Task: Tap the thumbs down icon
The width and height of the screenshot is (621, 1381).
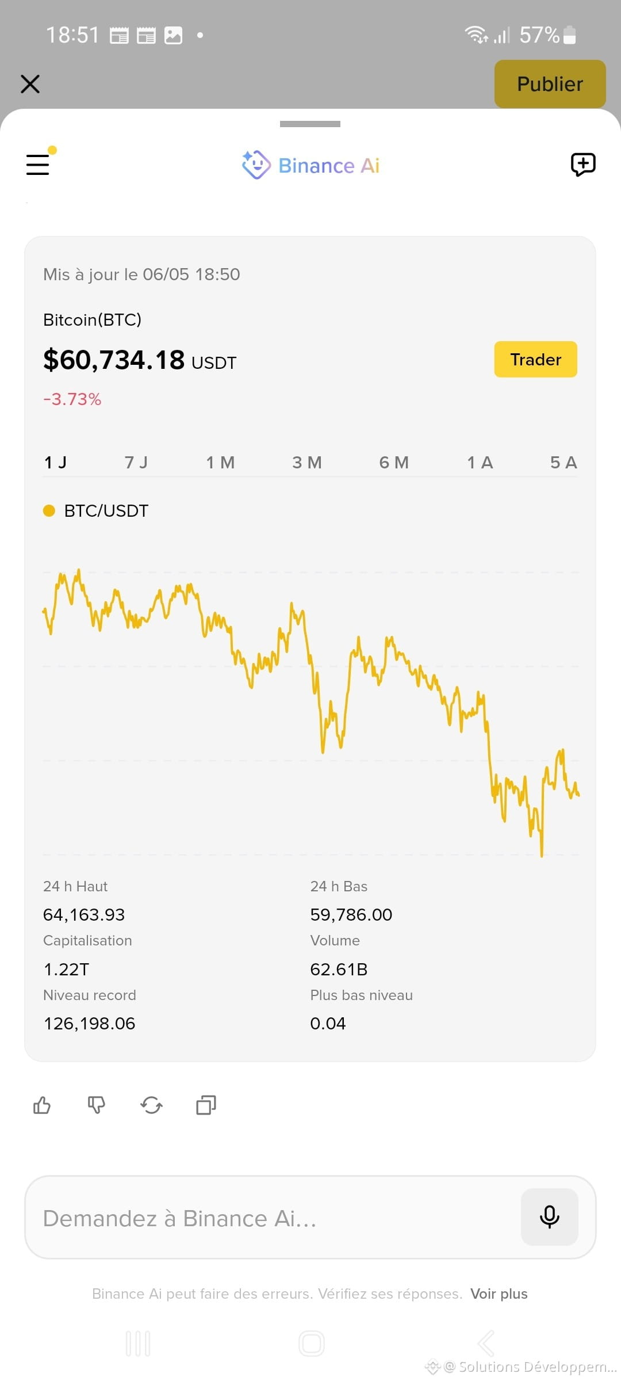Action: click(x=97, y=1105)
